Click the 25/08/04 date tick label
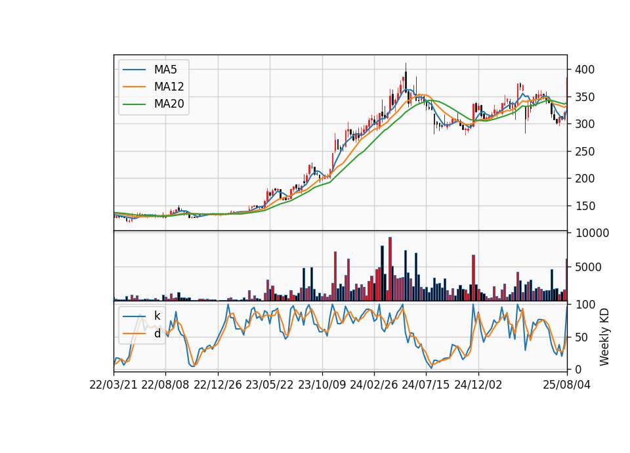The width and height of the screenshot is (630, 453). click(x=566, y=385)
